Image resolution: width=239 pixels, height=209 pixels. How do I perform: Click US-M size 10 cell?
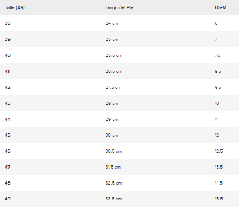tap(217, 103)
